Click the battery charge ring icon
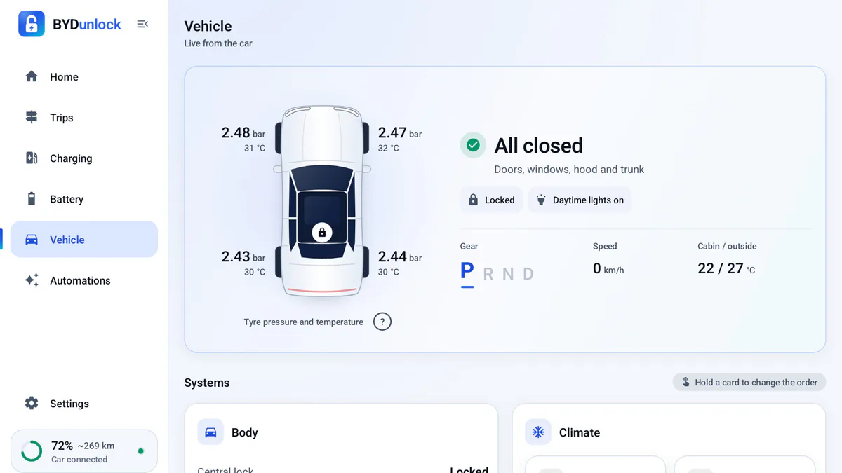Viewport: 842px width, 473px height. (32, 451)
